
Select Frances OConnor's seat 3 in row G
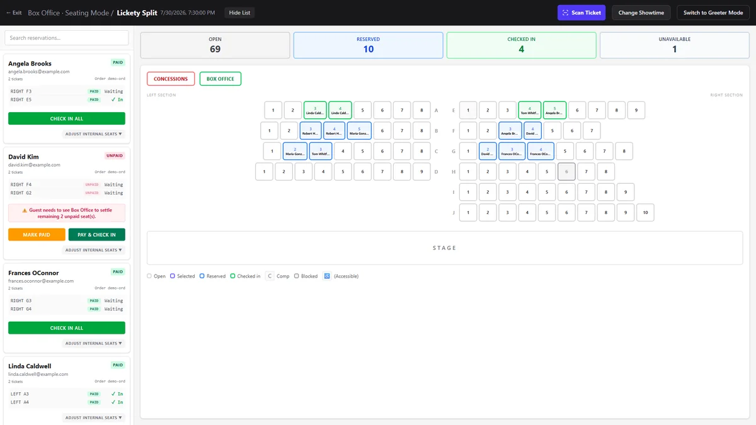(x=512, y=151)
